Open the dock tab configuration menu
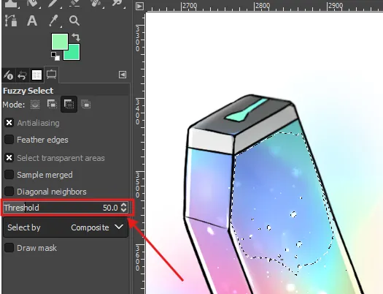 pyautogui.click(x=123, y=75)
